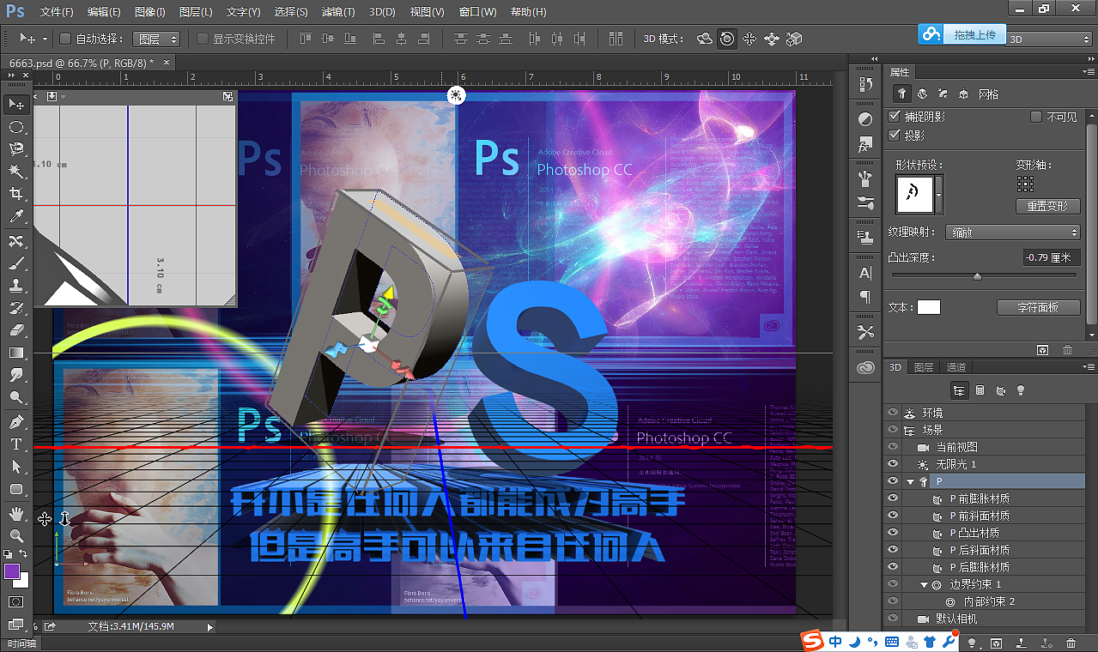This screenshot has height=652, width=1098.
Task: Collapse the P mesh tree node
Action: pyautogui.click(x=910, y=482)
